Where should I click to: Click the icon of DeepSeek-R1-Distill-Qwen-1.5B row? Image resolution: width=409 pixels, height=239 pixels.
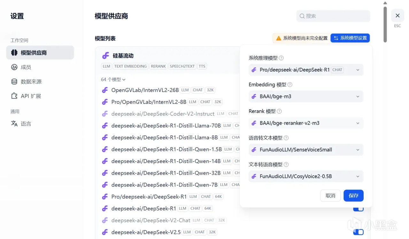105,149
